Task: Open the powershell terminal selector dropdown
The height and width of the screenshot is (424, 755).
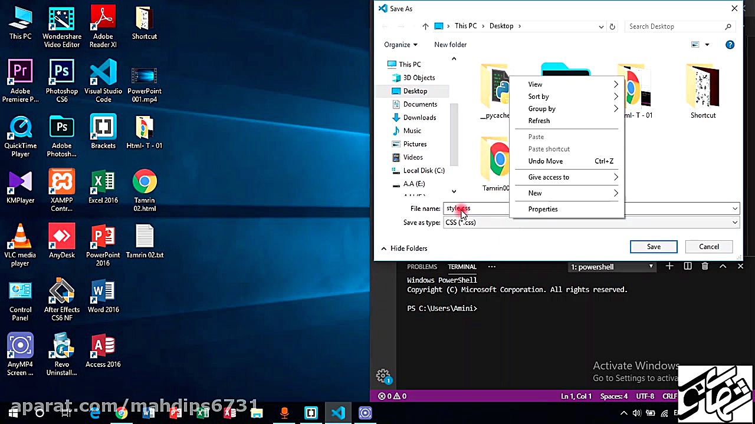Action: [612, 267]
